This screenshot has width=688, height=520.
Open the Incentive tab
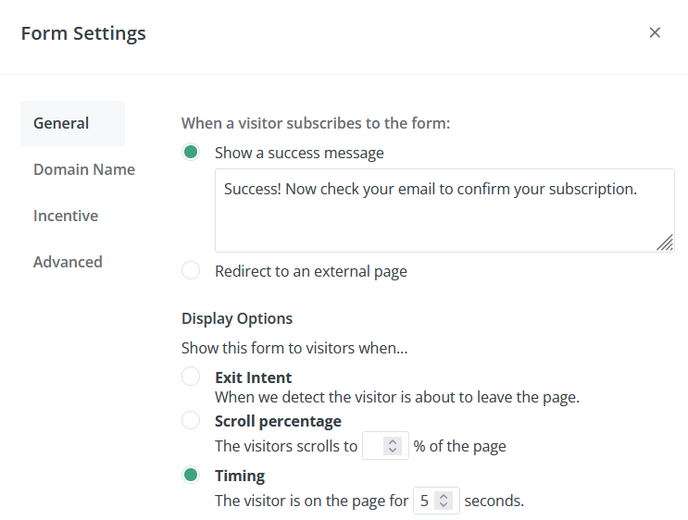[x=66, y=216]
